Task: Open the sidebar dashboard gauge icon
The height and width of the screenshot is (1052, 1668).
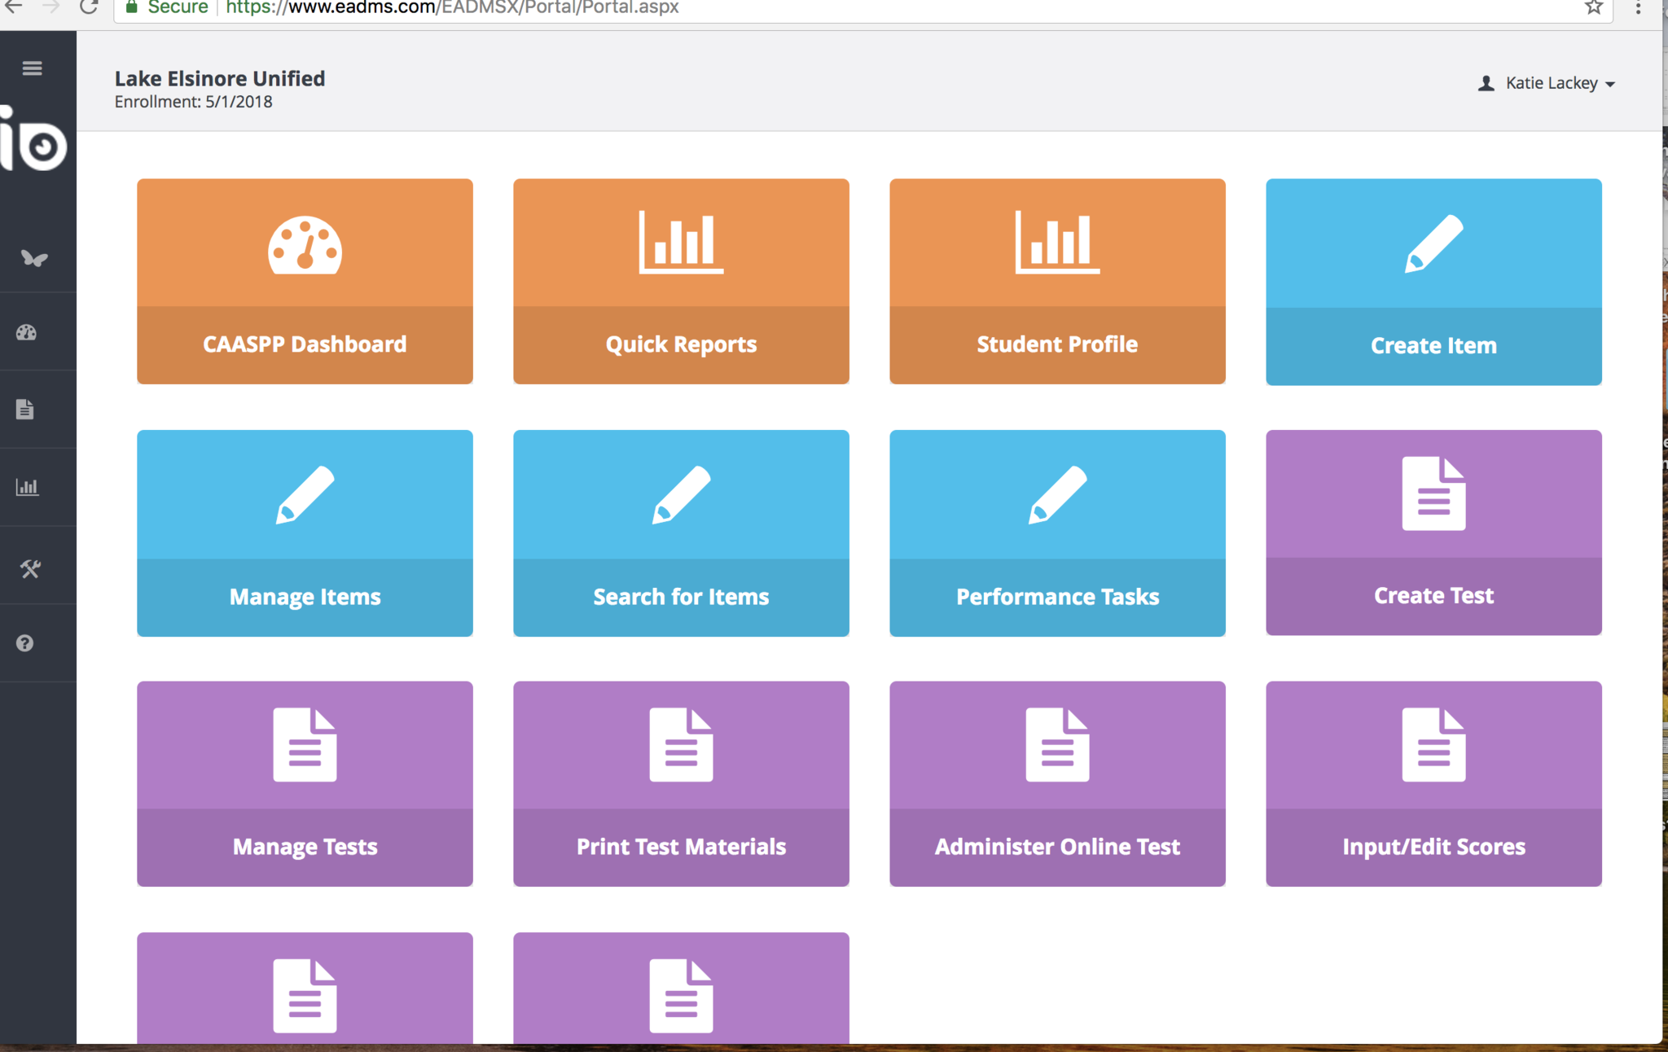Action: (x=26, y=332)
